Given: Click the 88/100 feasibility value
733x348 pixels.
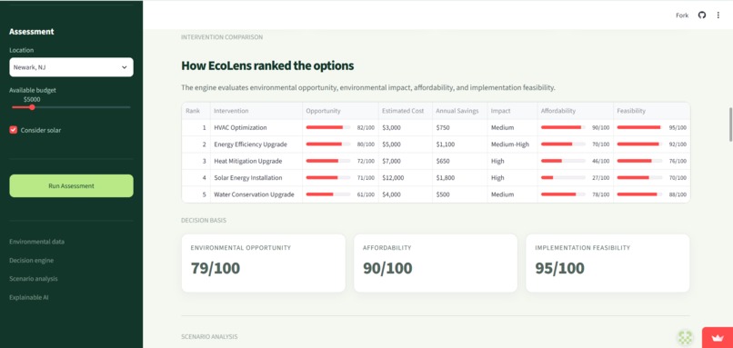Looking at the screenshot, I should [x=678, y=194].
